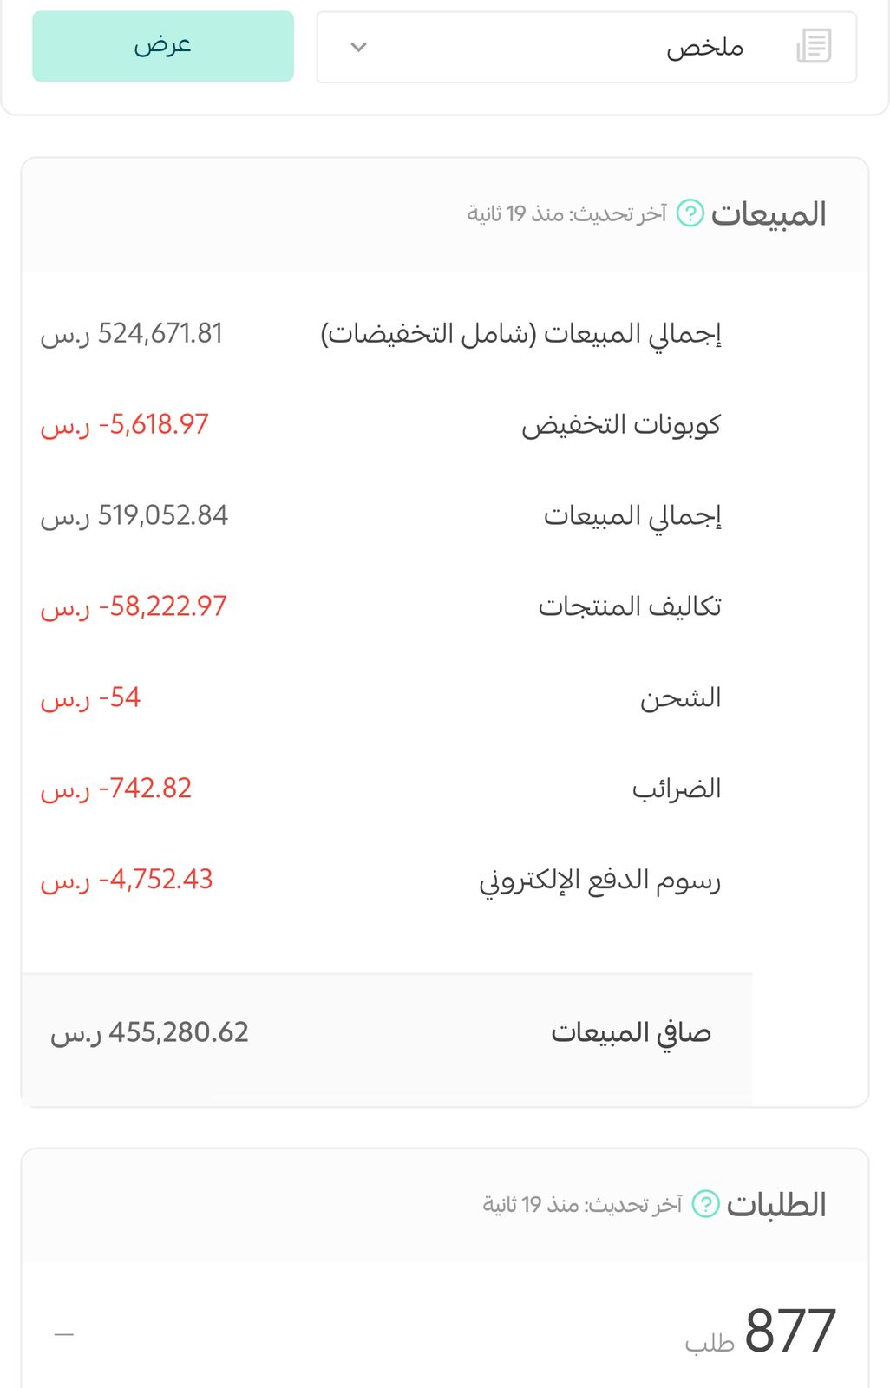Click the الشحن shipping row label

coord(681,697)
